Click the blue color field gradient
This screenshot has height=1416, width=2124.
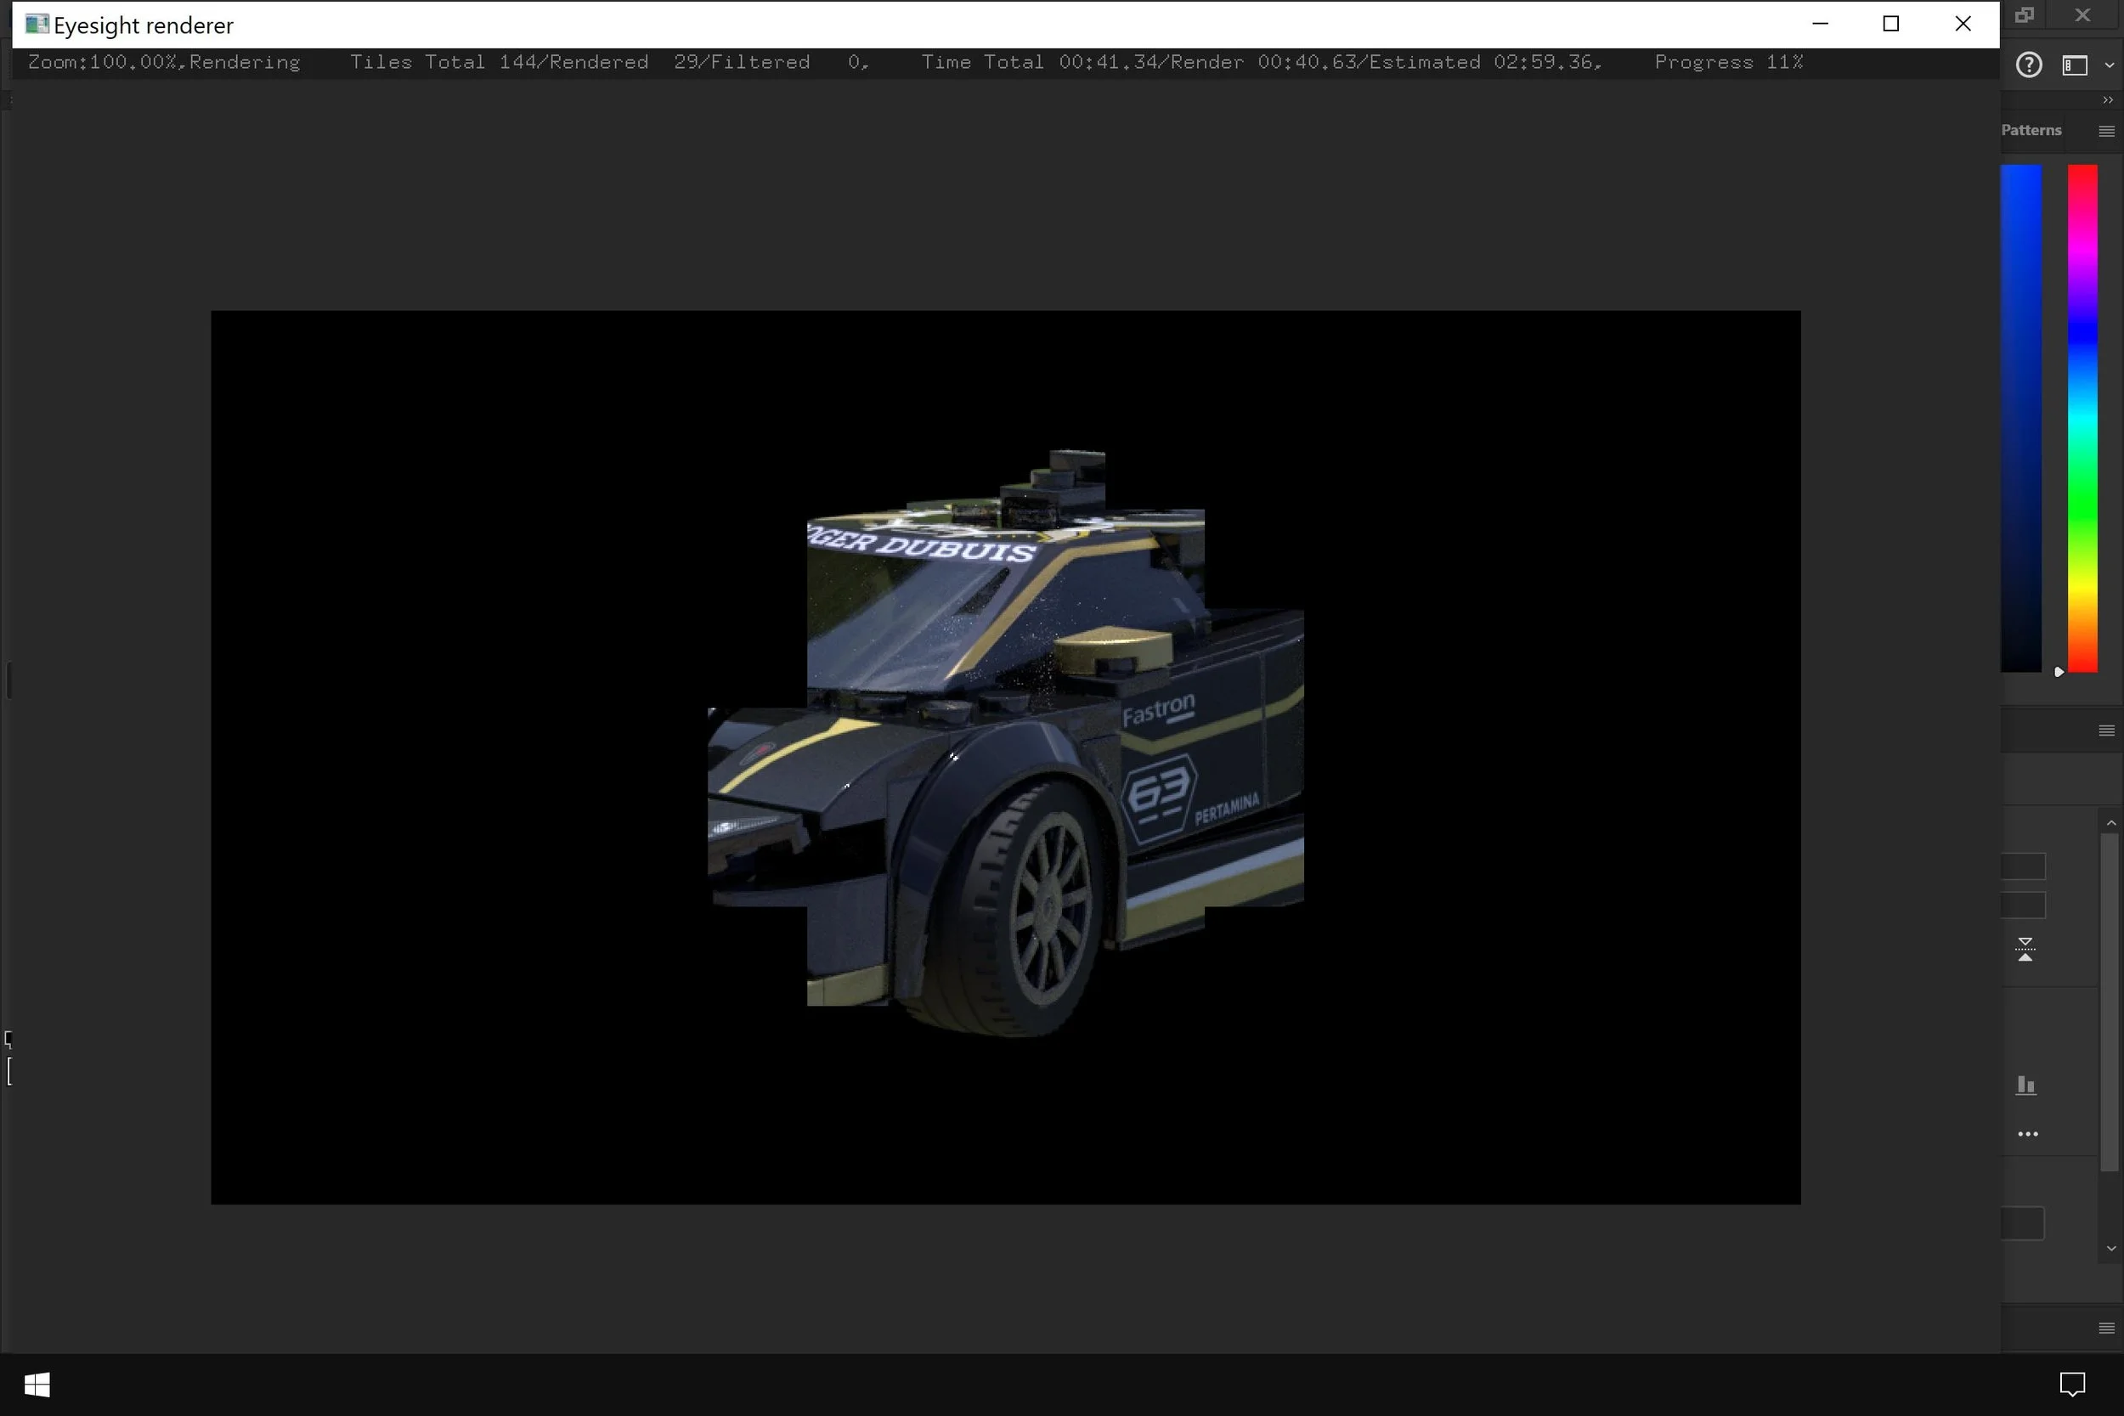pos(2021,417)
